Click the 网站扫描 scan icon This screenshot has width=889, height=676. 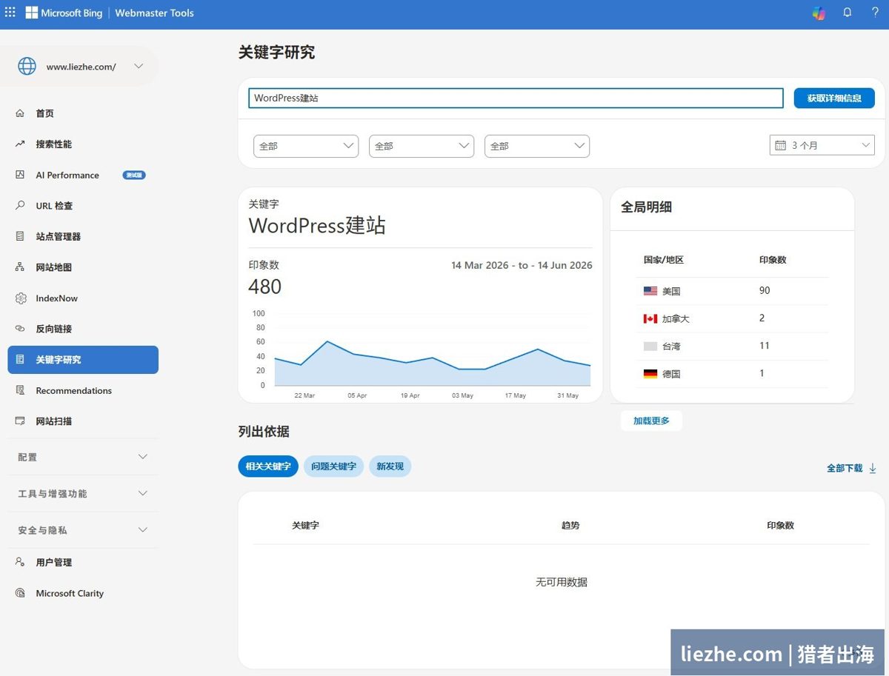pyautogui.click(x=20, y=421)
